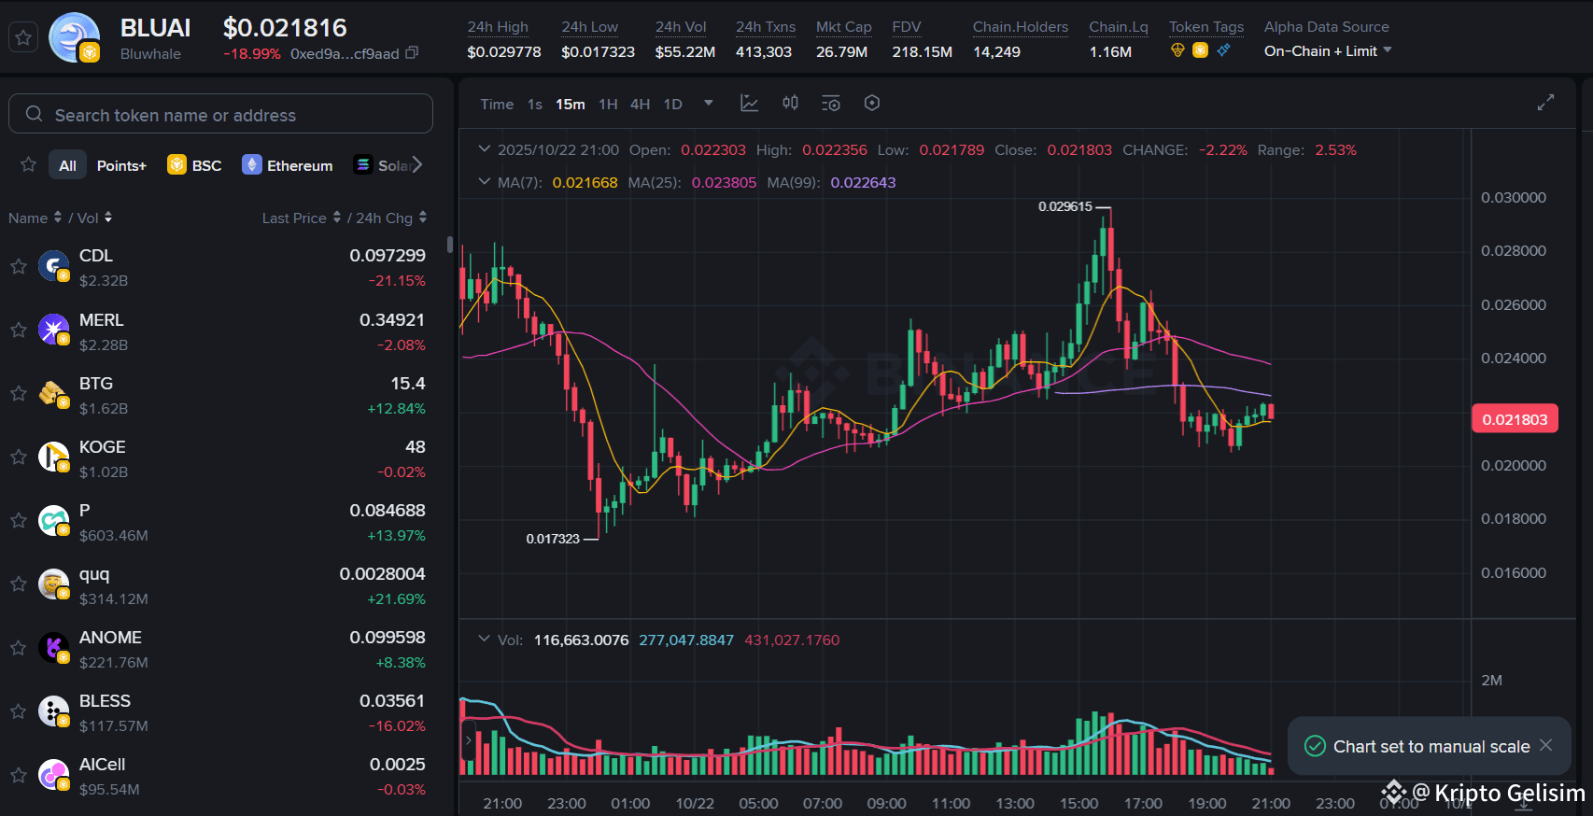
Task: Star the BTG token
Action: coord(18,393)
